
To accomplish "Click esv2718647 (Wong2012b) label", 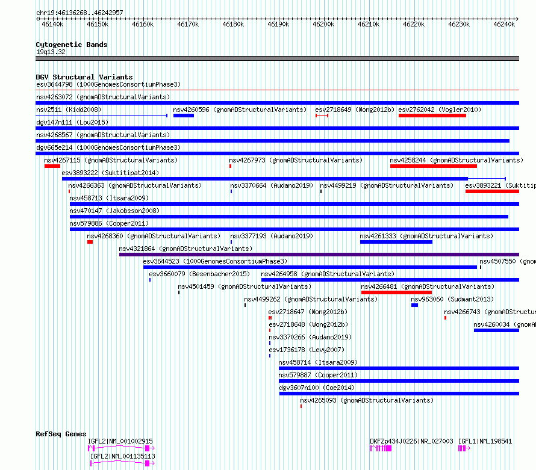I will pos(308,312).
